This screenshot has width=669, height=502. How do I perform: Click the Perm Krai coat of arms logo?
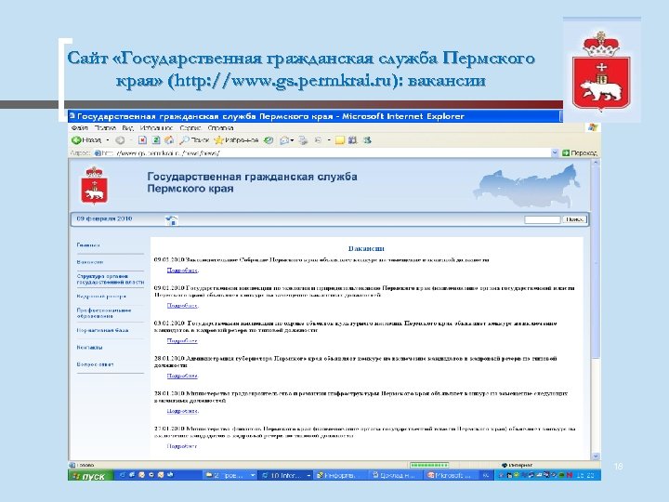[94, 185]
